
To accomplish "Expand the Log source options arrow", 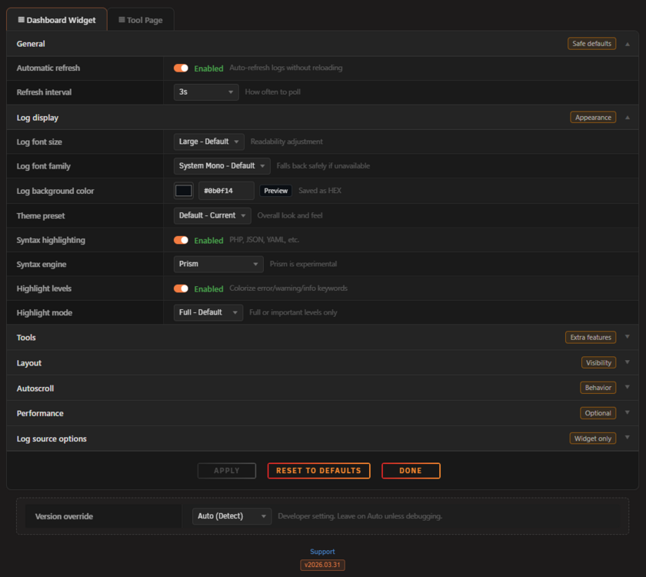I will [627, 438].
